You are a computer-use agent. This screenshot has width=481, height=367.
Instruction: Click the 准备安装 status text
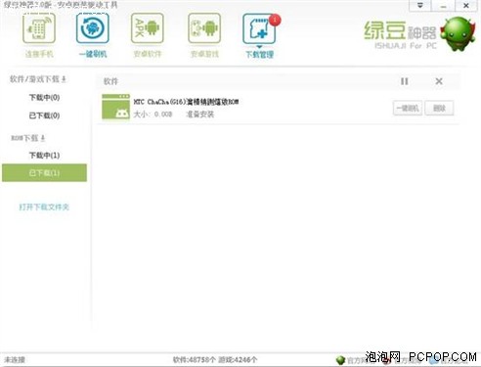click(199, 115)
